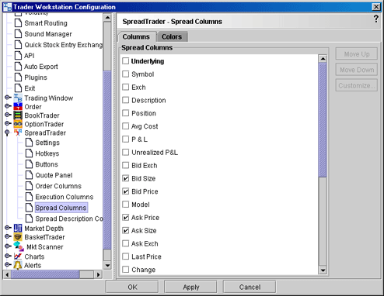Click the BookTrader ladder icon
The height and width of the screenshot is (296, 384).
coord(18,115)
